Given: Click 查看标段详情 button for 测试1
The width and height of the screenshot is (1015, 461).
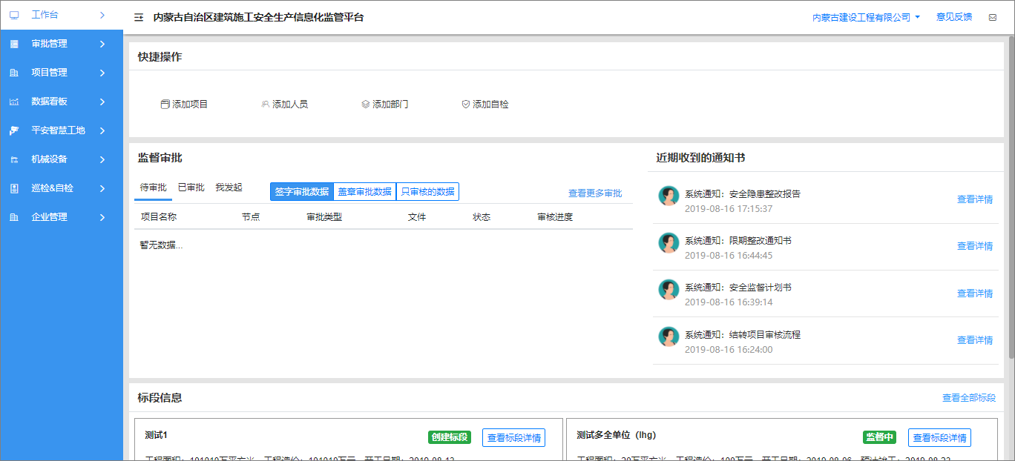Looking at the screenshot, I should click(513, 437).
